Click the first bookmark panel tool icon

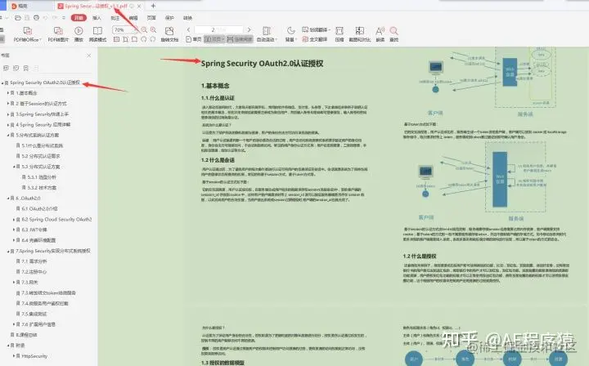pyautogui.click(x=6, y=68)
